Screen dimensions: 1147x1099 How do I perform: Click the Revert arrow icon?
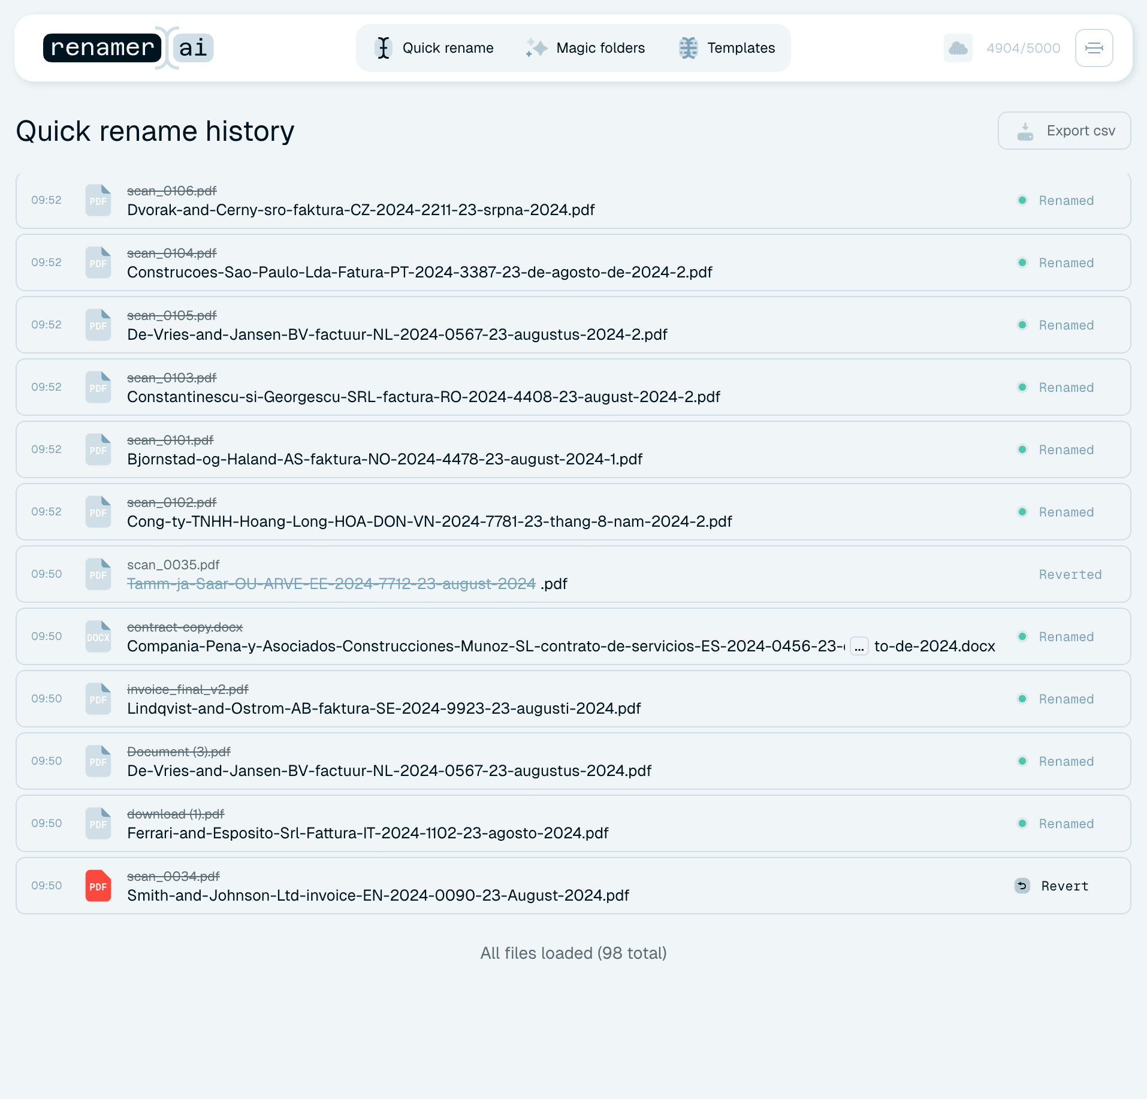click(x=1022, y=886)
